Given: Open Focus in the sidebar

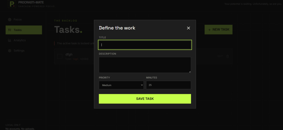Looking at the screenshot, I should 24,19.
